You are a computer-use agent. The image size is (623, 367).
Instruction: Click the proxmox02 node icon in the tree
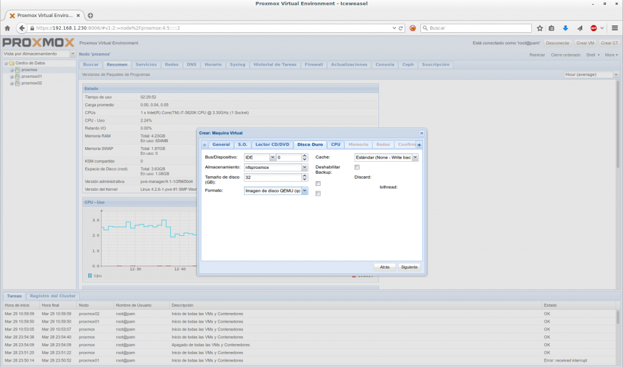(x=18, y=83)
